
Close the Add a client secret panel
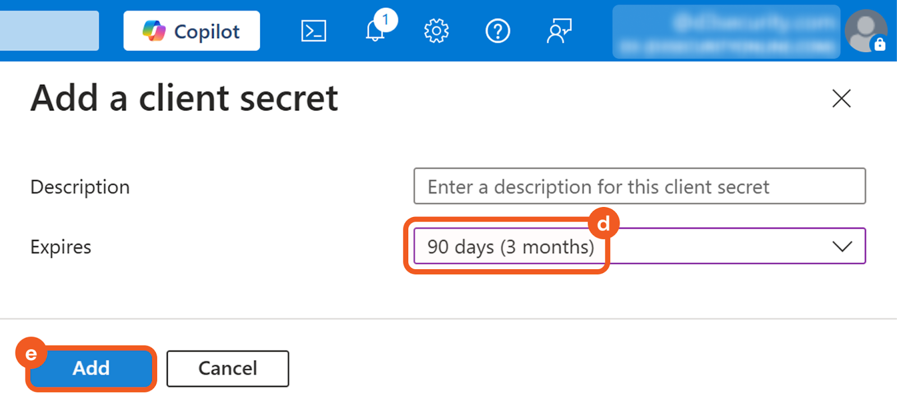[841, 99]
